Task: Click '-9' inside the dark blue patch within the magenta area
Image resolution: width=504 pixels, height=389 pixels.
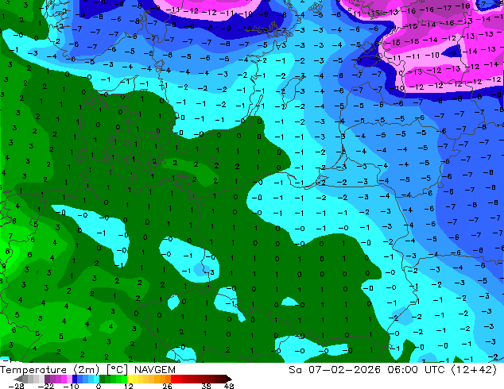Action: click(x=452, y=53)
